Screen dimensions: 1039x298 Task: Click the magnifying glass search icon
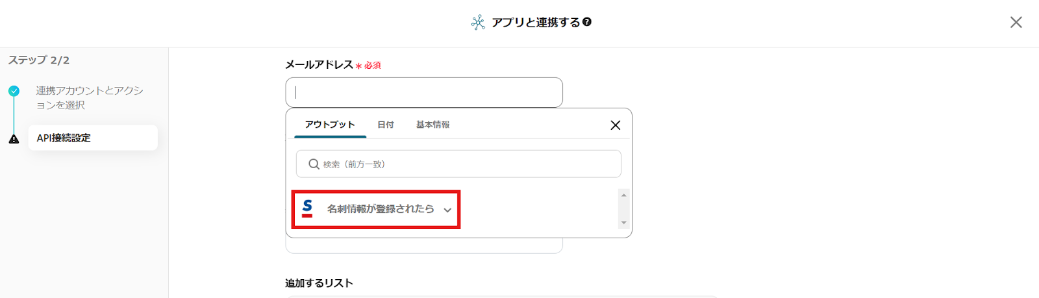point(314,164)
